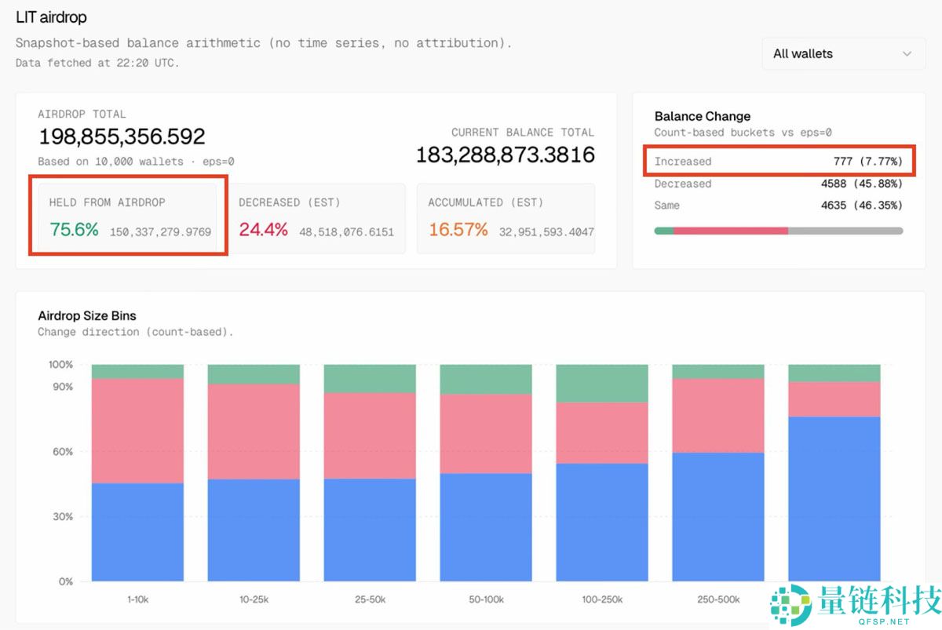Click the 1-10k axis label
This screenshot has width=942, height=630.
[138, 599]
